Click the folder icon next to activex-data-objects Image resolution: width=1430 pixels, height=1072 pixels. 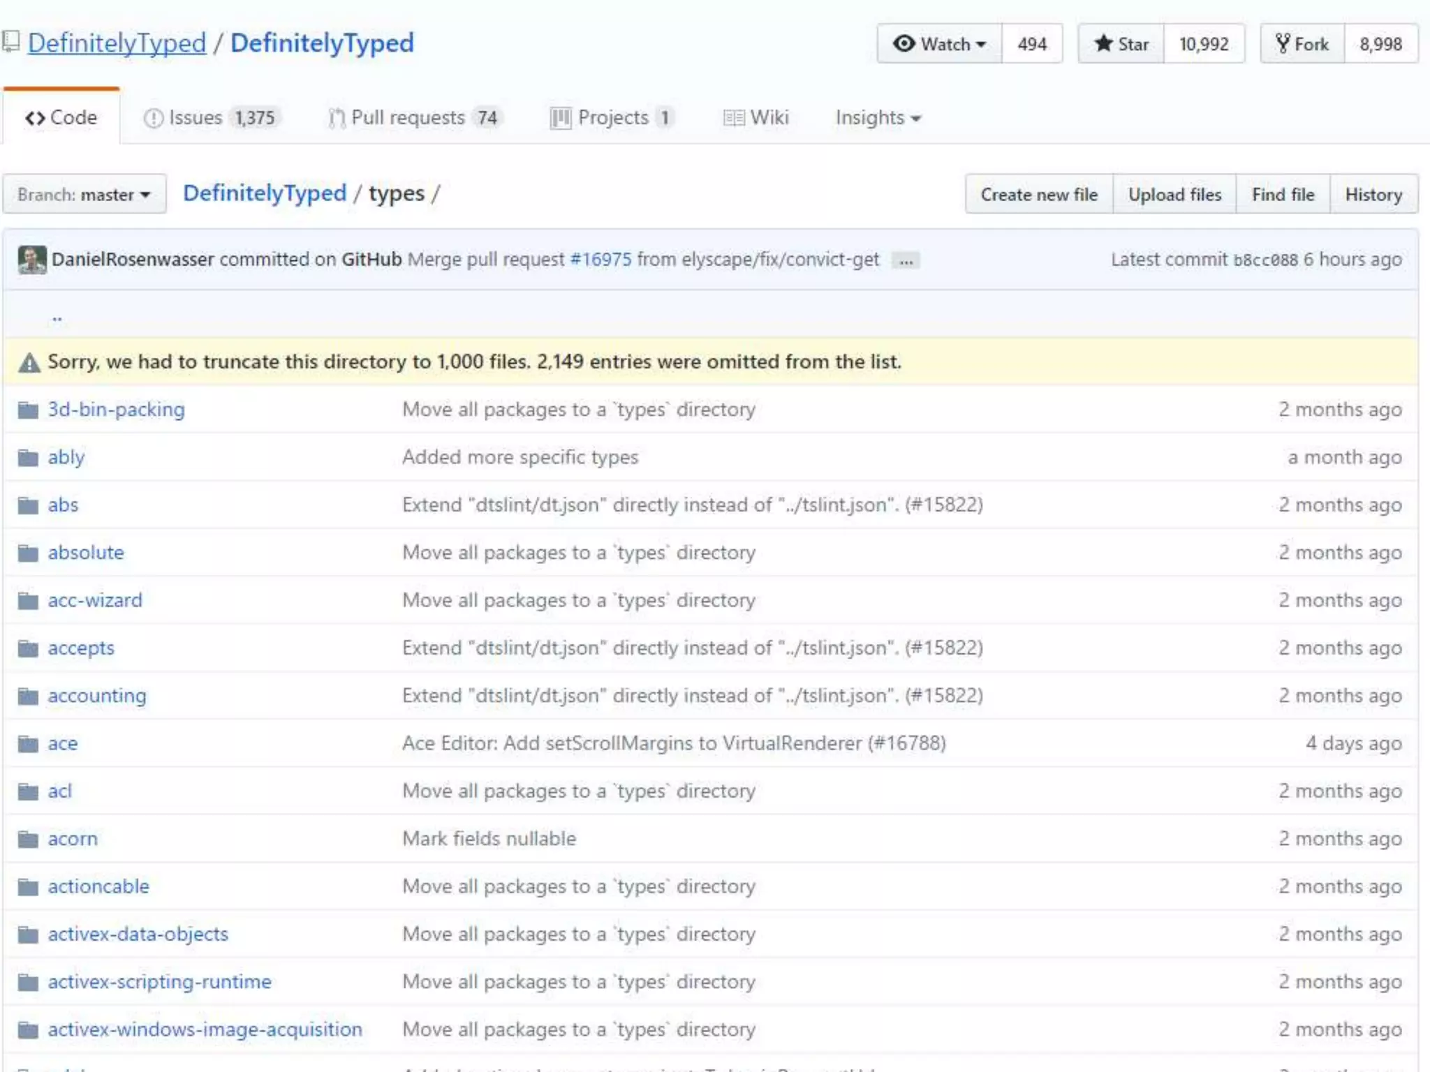coord(28,935)
